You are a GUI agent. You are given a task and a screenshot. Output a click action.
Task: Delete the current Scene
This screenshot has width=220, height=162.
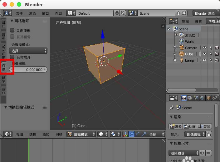click(x=184, y=13)
